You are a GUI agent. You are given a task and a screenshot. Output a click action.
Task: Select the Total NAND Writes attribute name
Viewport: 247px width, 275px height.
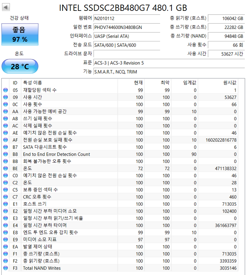(x=42, y=268)
